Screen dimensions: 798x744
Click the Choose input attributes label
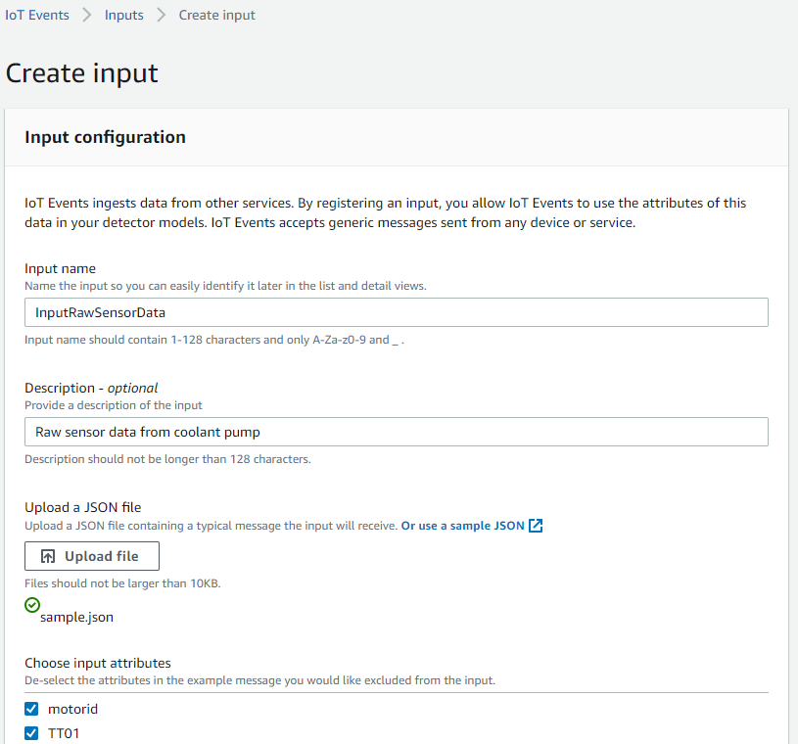click(98, 663)
